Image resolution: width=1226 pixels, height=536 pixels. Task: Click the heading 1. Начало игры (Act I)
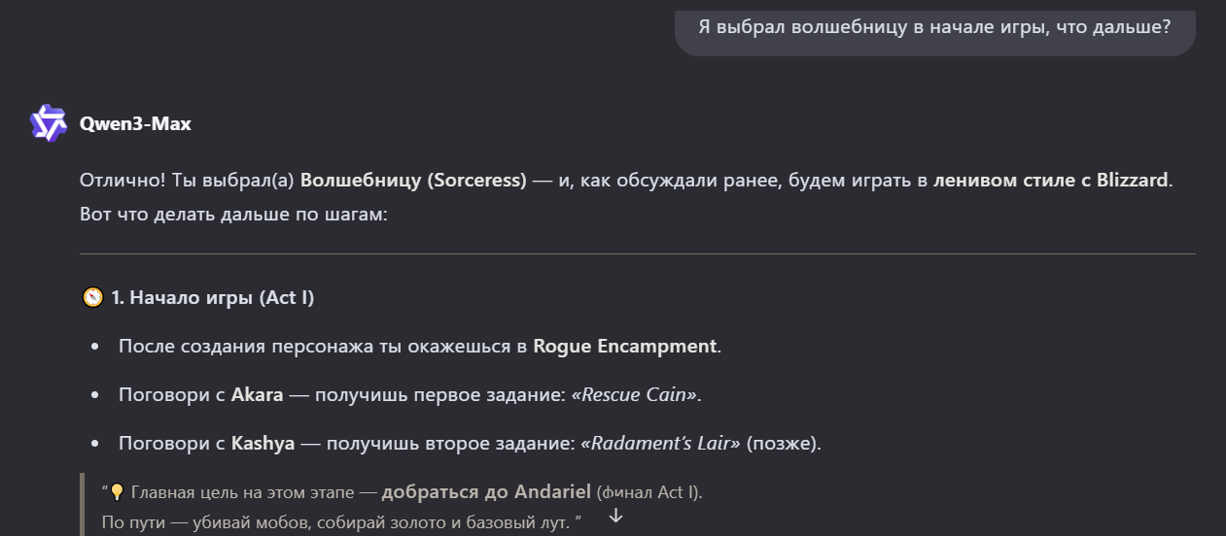point(212,297)
